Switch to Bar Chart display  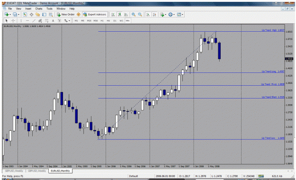pos(113,15)
